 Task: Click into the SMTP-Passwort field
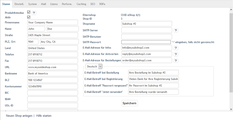(x=146, y=42)
